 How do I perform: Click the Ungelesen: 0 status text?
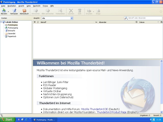(x=145, y=115)
